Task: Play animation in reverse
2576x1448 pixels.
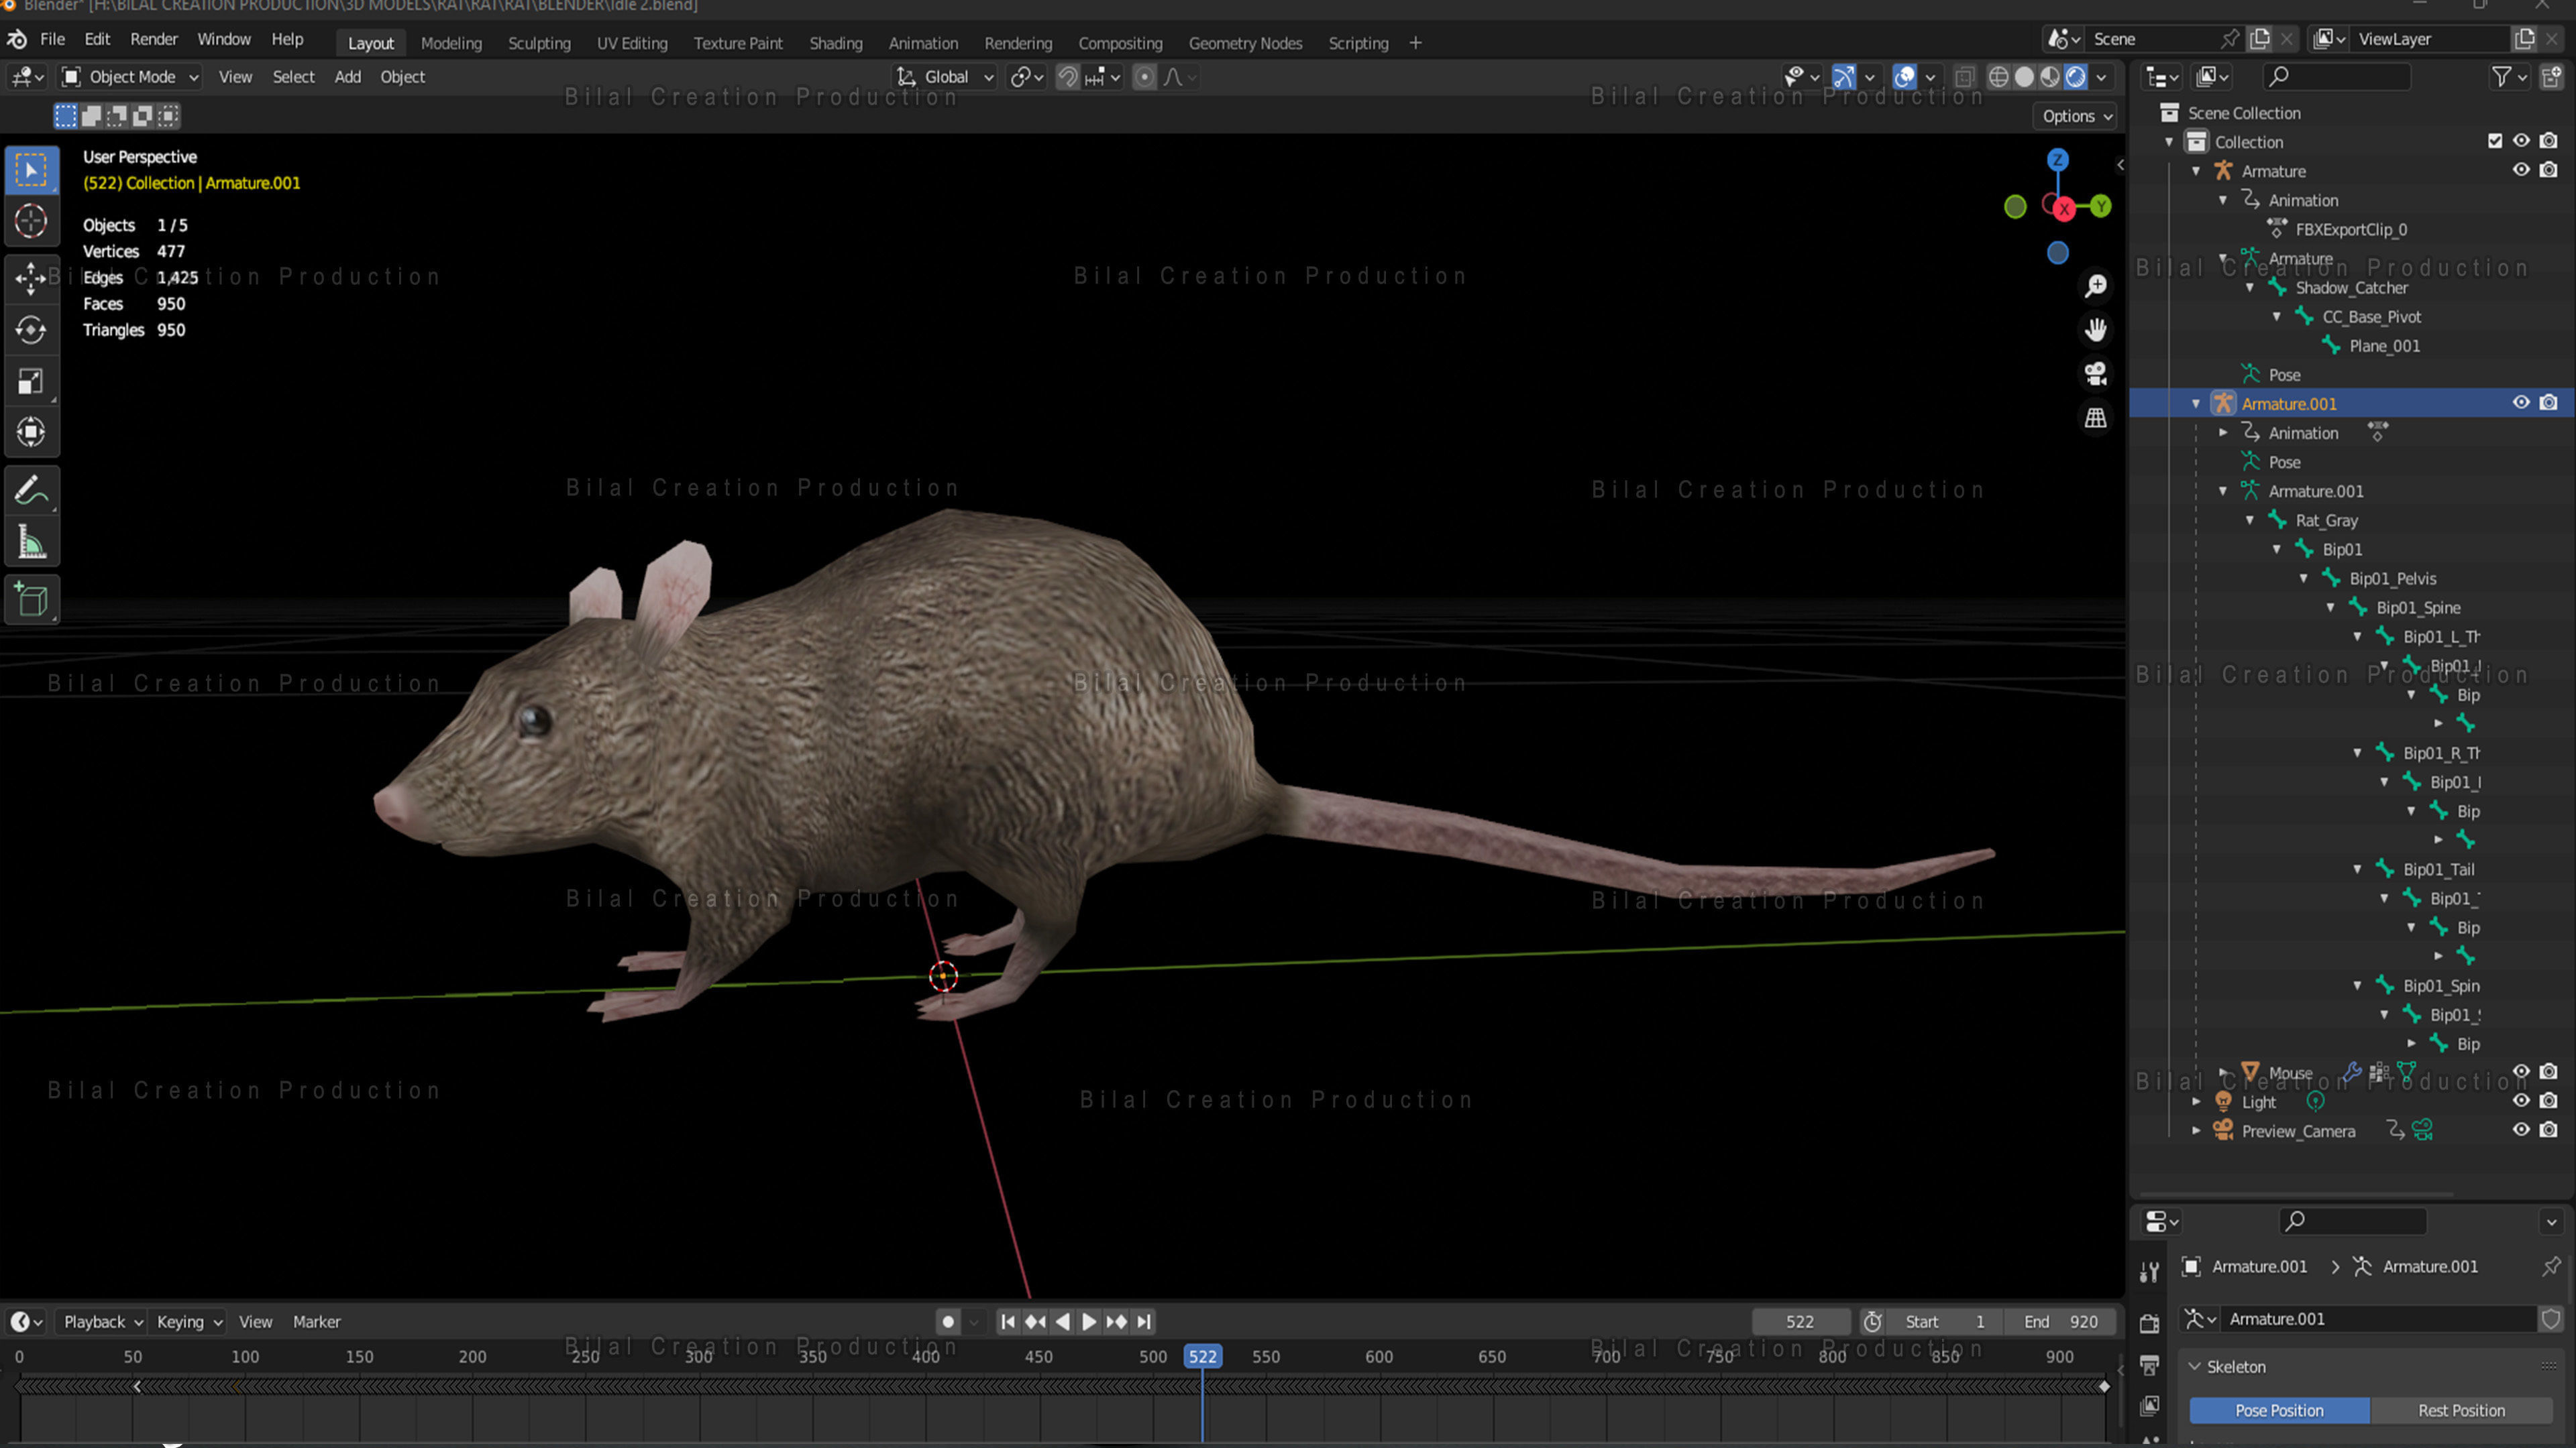Action: tap(1062, 1322)
